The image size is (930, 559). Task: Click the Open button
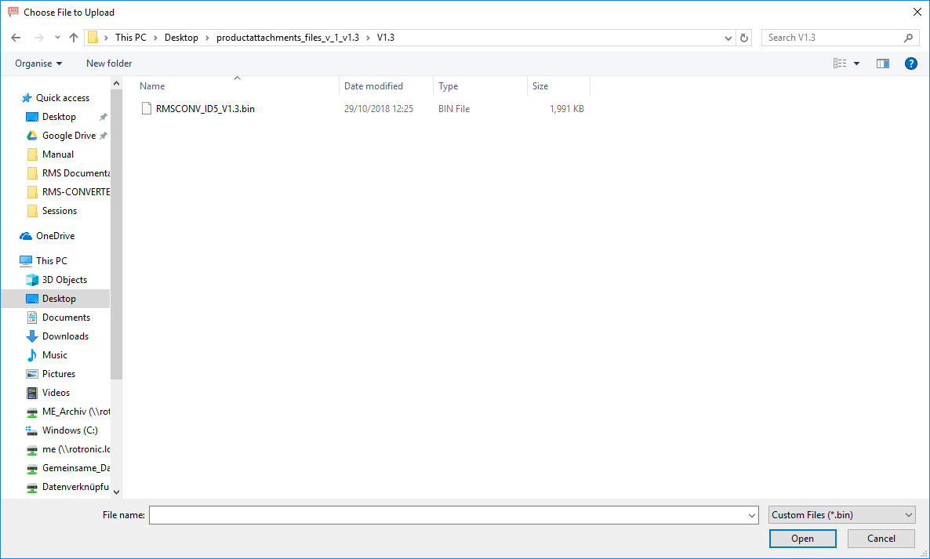pyautogui.click(x=802, y=539)
